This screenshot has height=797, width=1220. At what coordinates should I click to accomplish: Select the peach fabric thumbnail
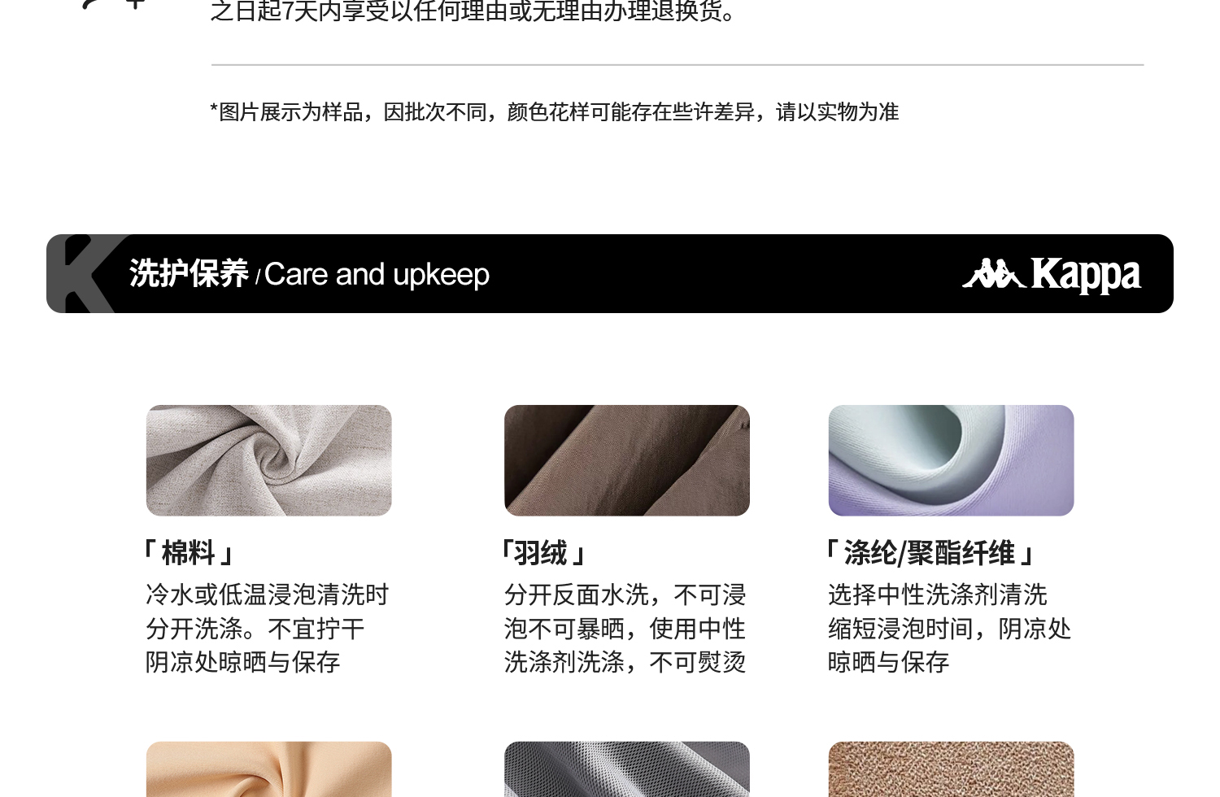(x=268, y=769)
